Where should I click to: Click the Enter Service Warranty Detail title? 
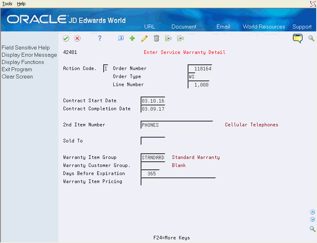[x=184, y=52]
